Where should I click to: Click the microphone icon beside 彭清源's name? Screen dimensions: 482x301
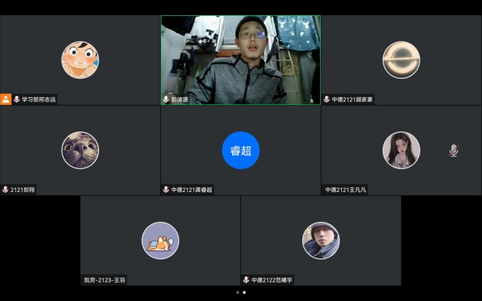pyautogui.click(x=166, y=99)
